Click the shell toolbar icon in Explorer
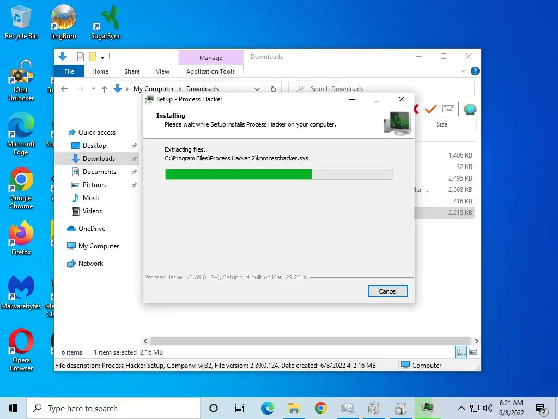Screen dimensions: 558x419 point(470,109)
